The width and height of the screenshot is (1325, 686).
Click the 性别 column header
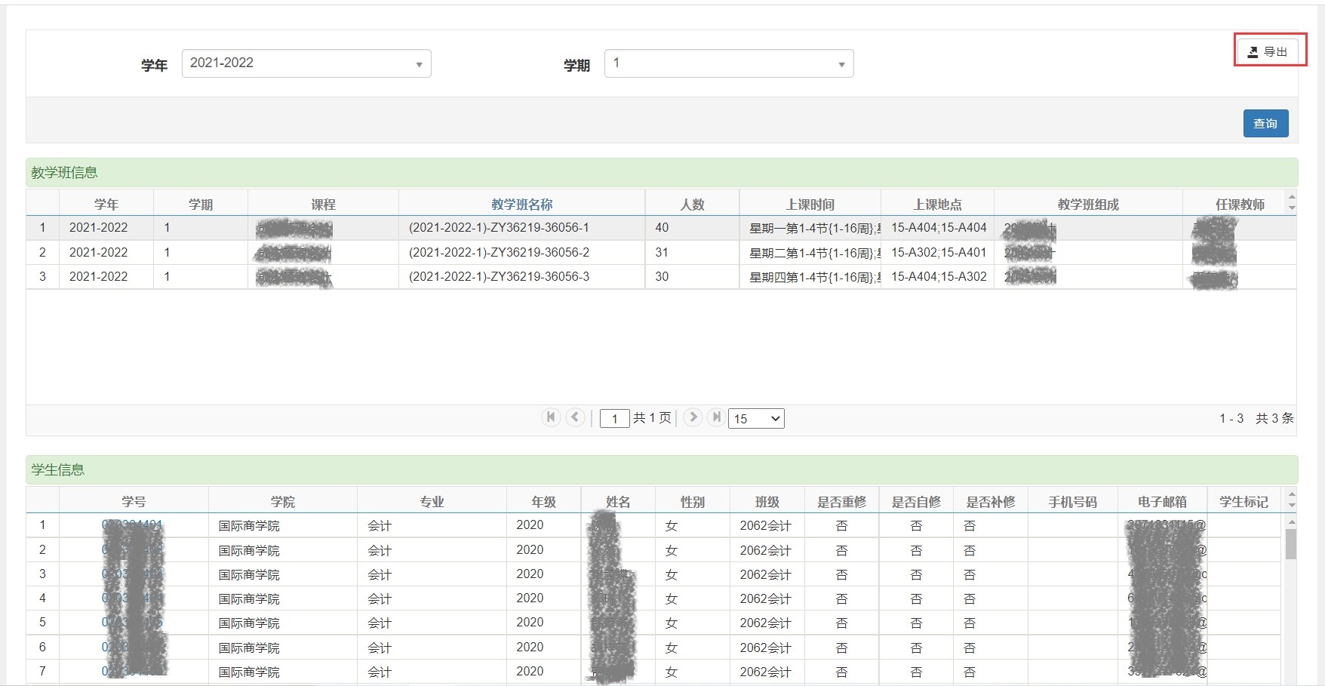point(692,502)
